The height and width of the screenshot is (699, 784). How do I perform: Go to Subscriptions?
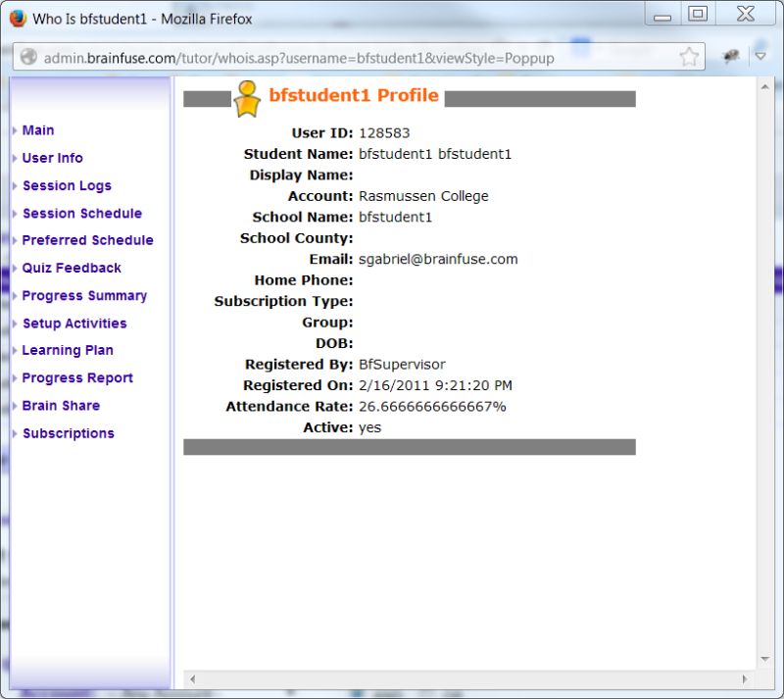pos(69,433)
